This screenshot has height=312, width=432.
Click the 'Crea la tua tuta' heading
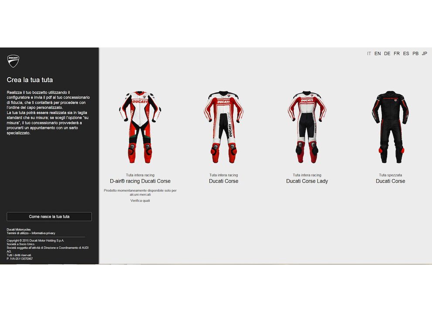[30, 80]
